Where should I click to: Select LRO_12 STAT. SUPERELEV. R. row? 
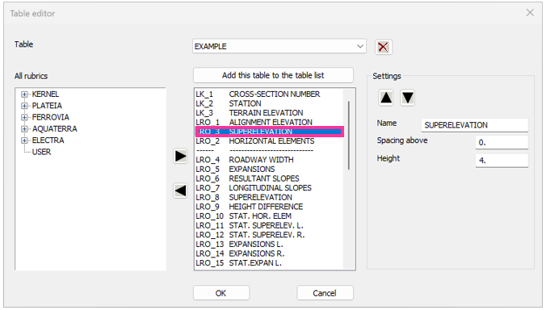269,235
